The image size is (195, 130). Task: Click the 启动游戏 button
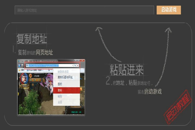169,10
